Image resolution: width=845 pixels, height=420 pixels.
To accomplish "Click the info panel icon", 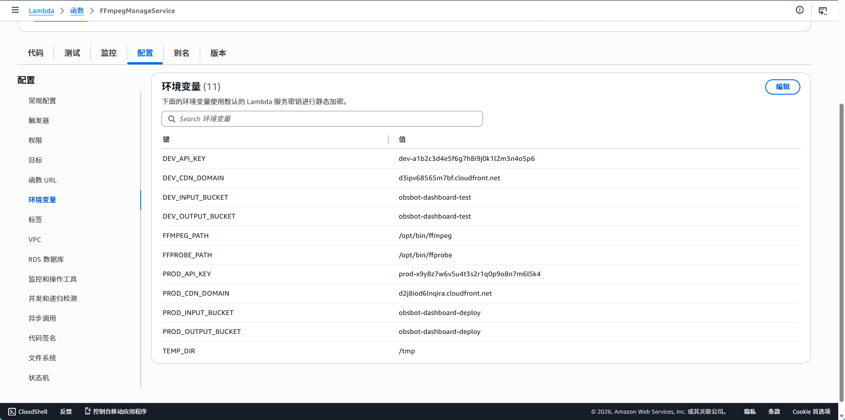I will pos(799,10).
